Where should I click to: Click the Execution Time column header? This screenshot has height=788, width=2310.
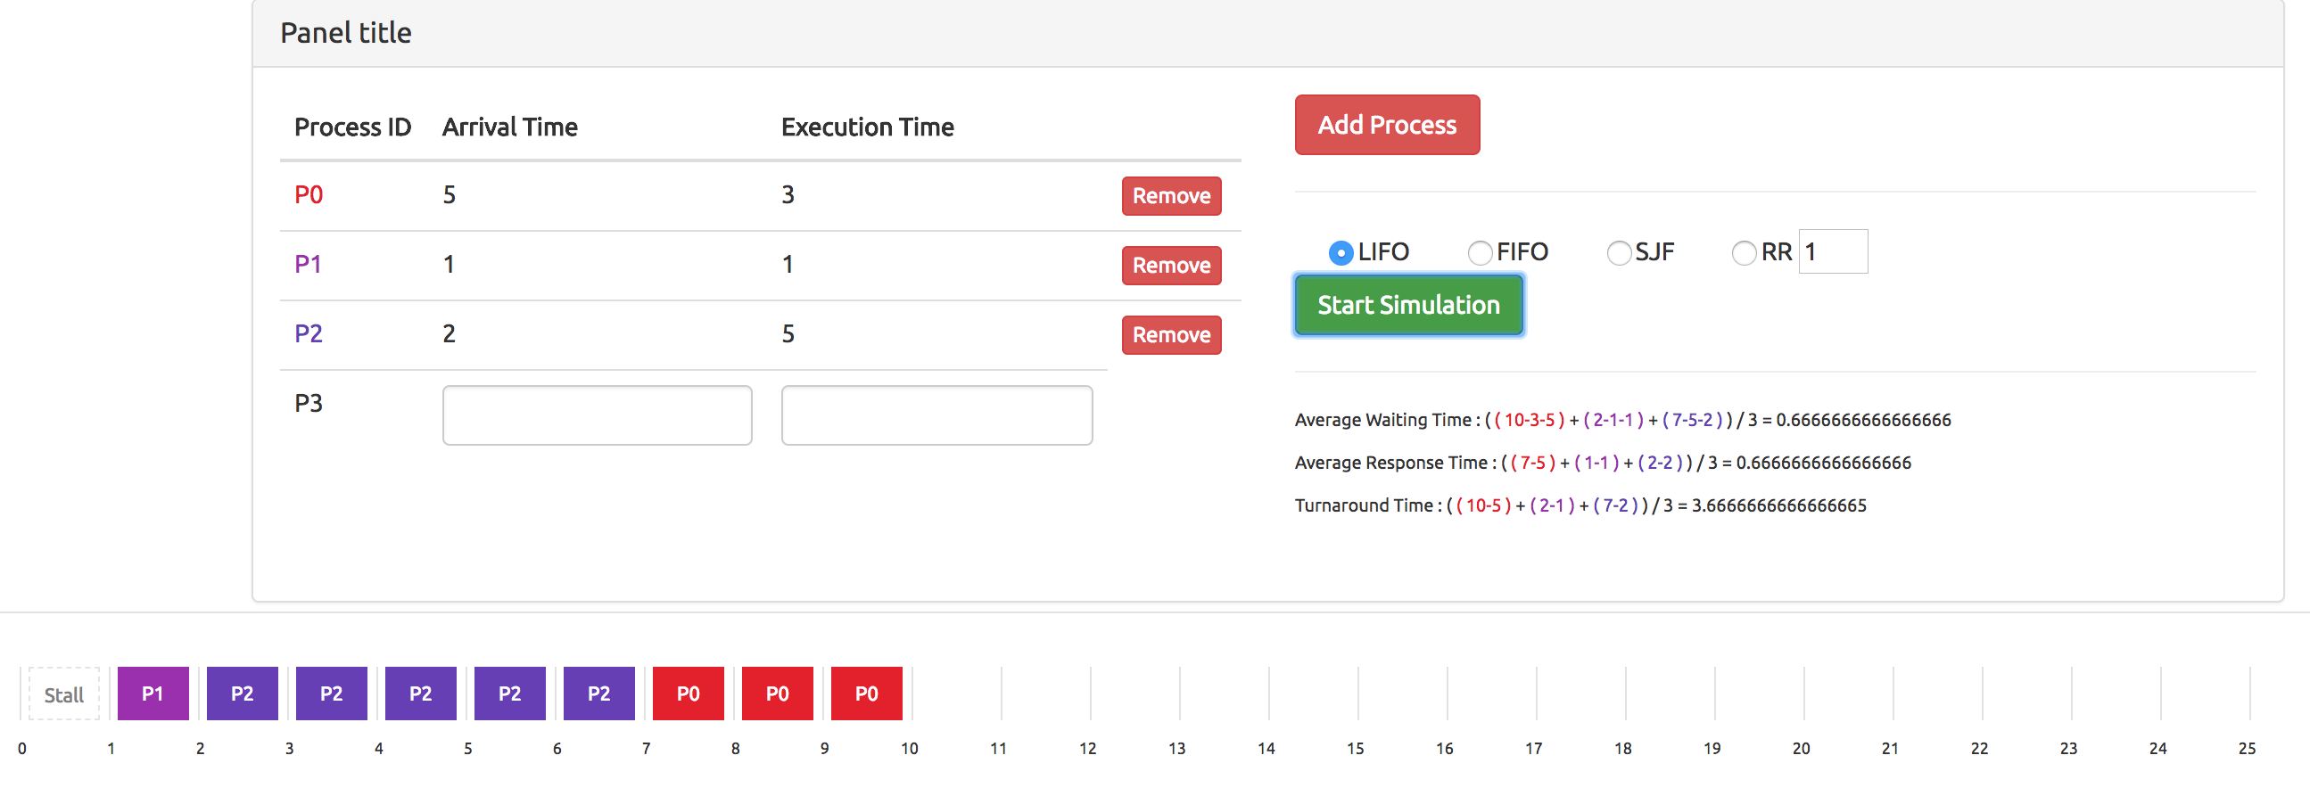coord(867,127)
